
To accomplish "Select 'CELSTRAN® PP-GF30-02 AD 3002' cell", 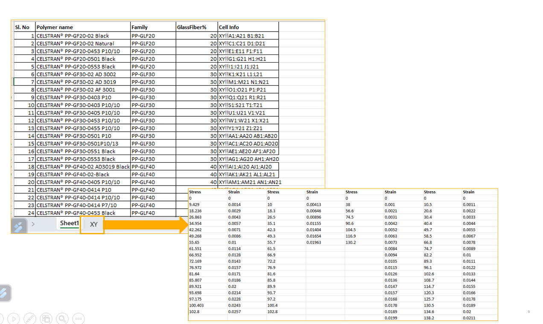I will tap(83, 74).
